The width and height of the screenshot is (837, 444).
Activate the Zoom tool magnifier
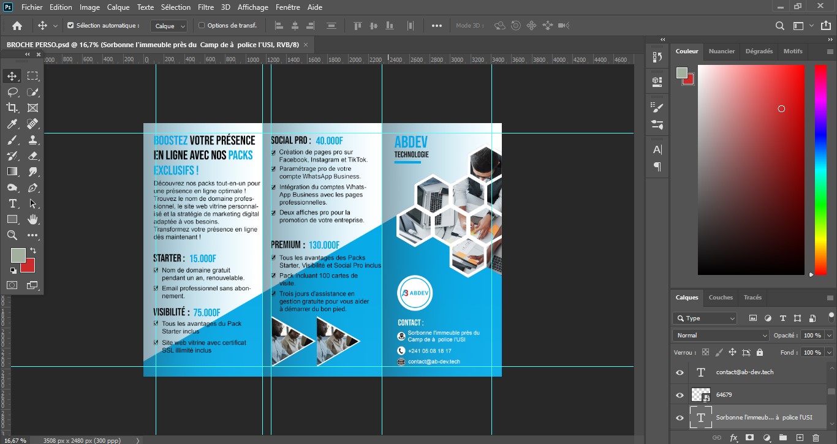coord(12,235)
